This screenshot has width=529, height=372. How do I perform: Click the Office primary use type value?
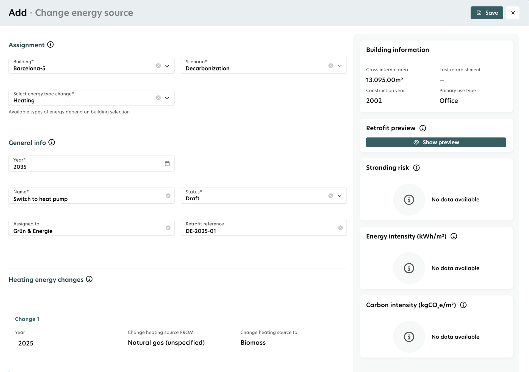click(449, 101)
